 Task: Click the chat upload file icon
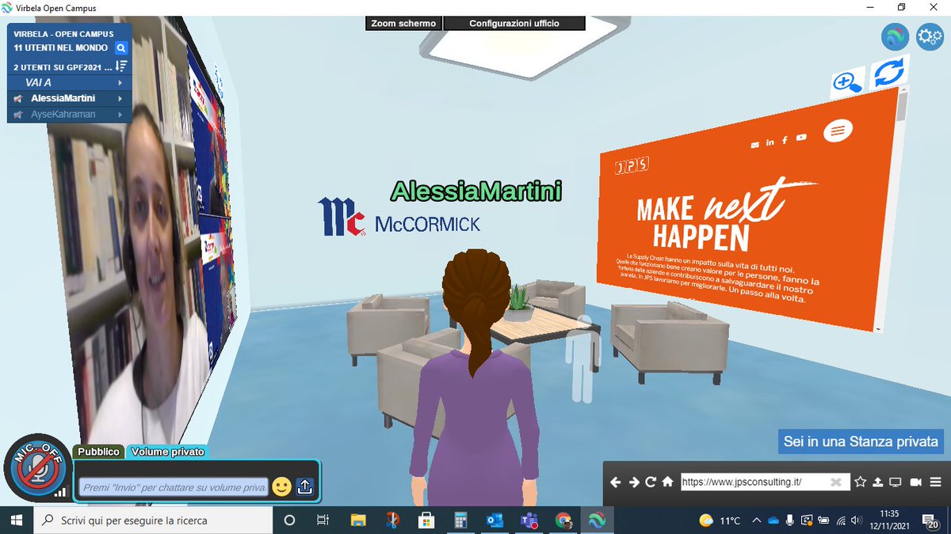(x=305, y=487)
